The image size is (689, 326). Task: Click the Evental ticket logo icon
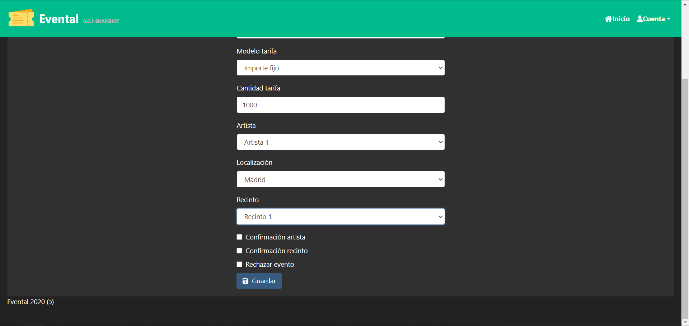point(21,18)
